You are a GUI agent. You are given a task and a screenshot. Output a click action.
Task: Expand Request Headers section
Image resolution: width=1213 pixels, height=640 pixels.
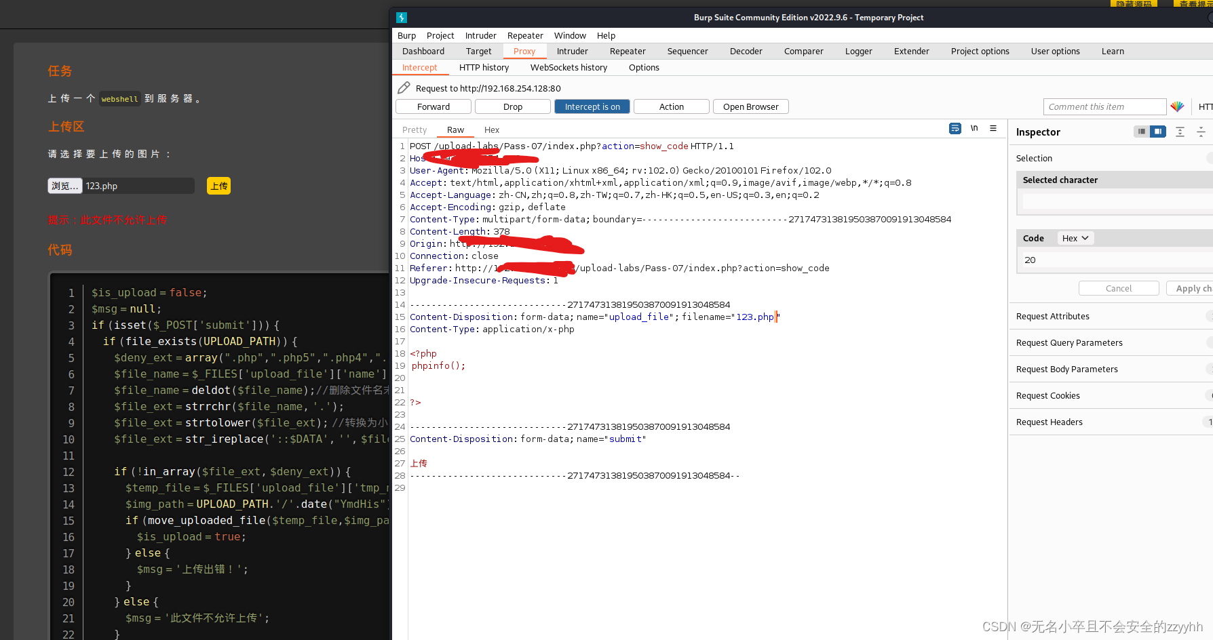(x=1111, y=422)
